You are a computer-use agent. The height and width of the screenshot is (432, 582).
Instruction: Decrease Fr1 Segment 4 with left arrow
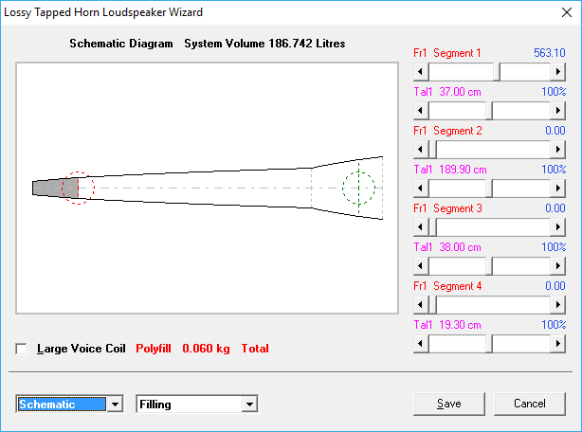[x=421, y=305]
